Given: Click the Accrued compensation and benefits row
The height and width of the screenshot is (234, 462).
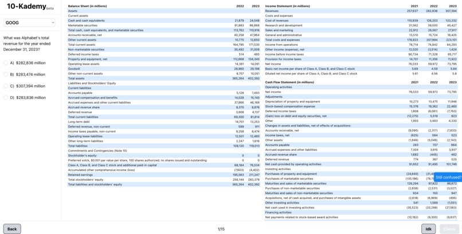Looking at the screenshot, I should pyautogui.click(x=164, y=98).
